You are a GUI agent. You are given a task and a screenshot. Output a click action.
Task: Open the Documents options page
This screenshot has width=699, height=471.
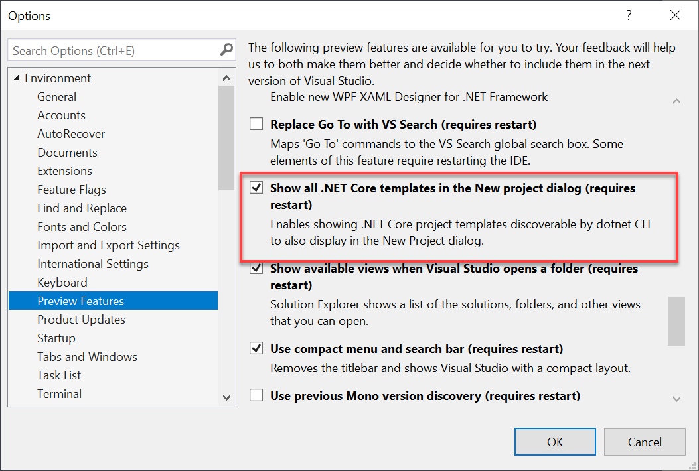coord(67,153)
